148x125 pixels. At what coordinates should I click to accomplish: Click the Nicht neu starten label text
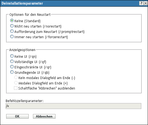point(28,26)
